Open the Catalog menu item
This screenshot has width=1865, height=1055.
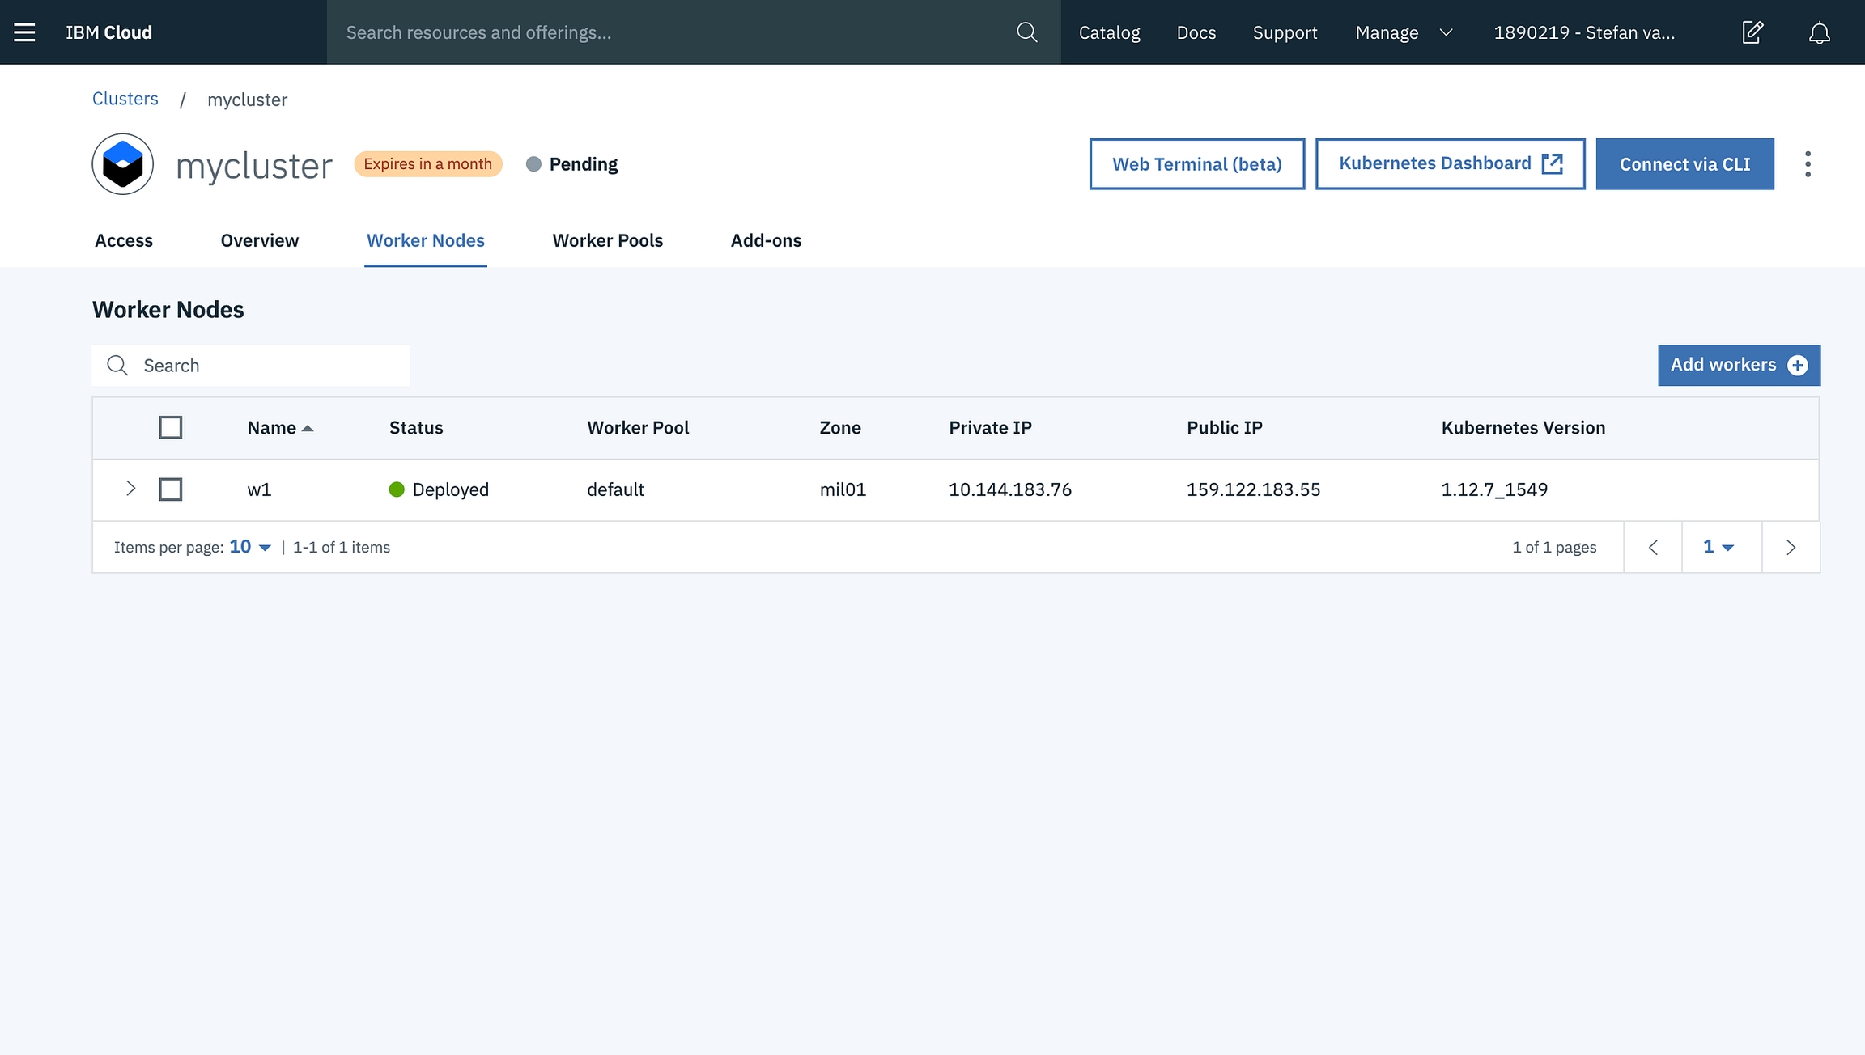[x=1109, y=32]
